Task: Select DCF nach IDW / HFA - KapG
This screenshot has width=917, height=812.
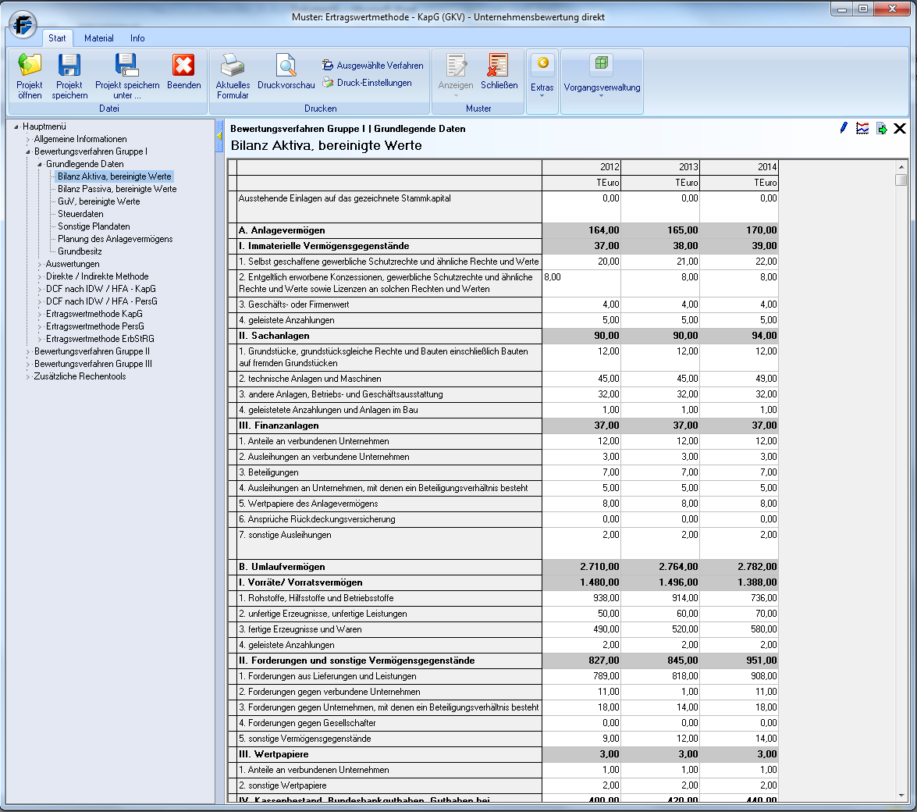Action: (101, 289)
